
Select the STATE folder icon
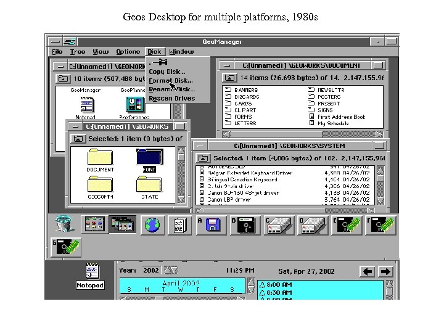(149, 187)
